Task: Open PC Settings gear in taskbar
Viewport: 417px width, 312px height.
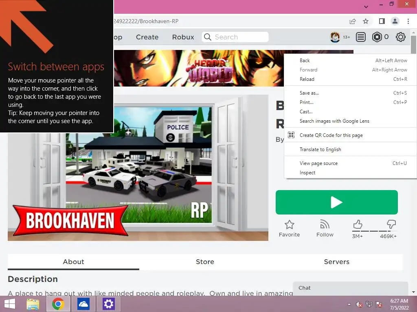Action: point(108,304)
